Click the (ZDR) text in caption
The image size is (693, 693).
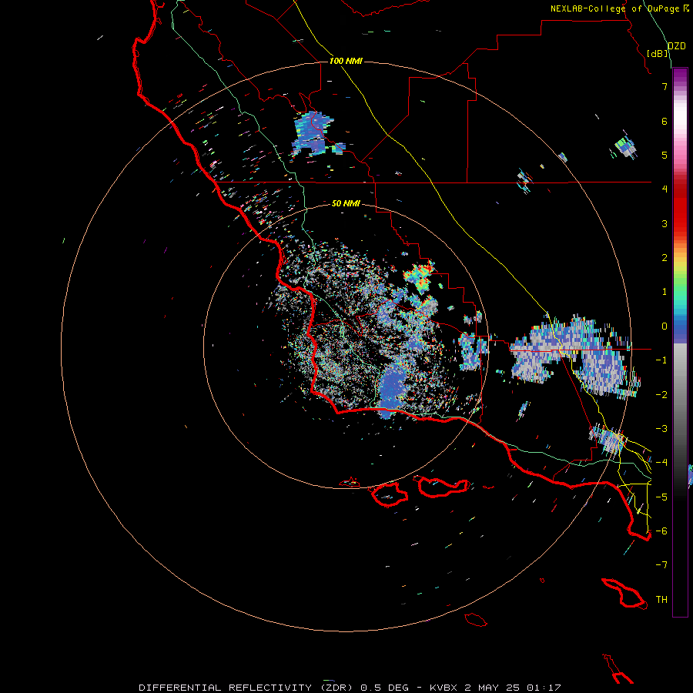tap(336, 688)
